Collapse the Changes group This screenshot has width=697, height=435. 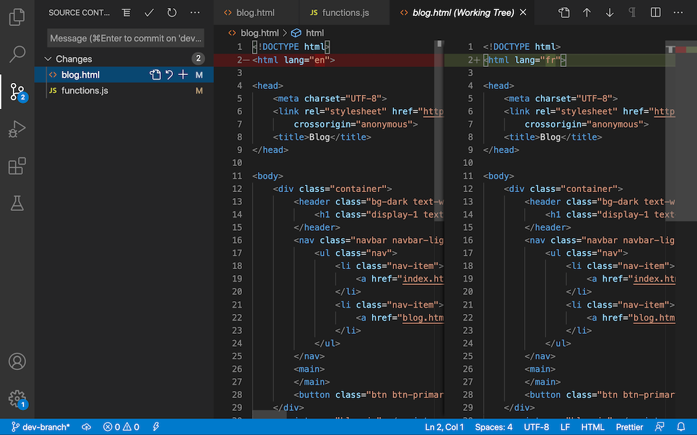click(48, 59)
